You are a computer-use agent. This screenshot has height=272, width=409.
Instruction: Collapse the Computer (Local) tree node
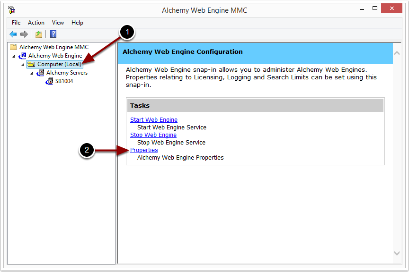pos(23,65)
